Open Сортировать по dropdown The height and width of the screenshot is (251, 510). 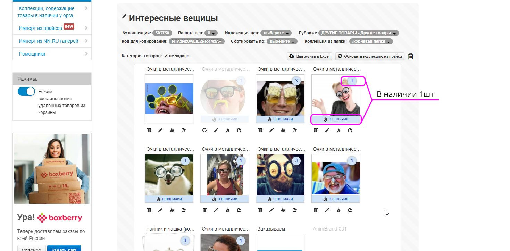pos(282,41)
